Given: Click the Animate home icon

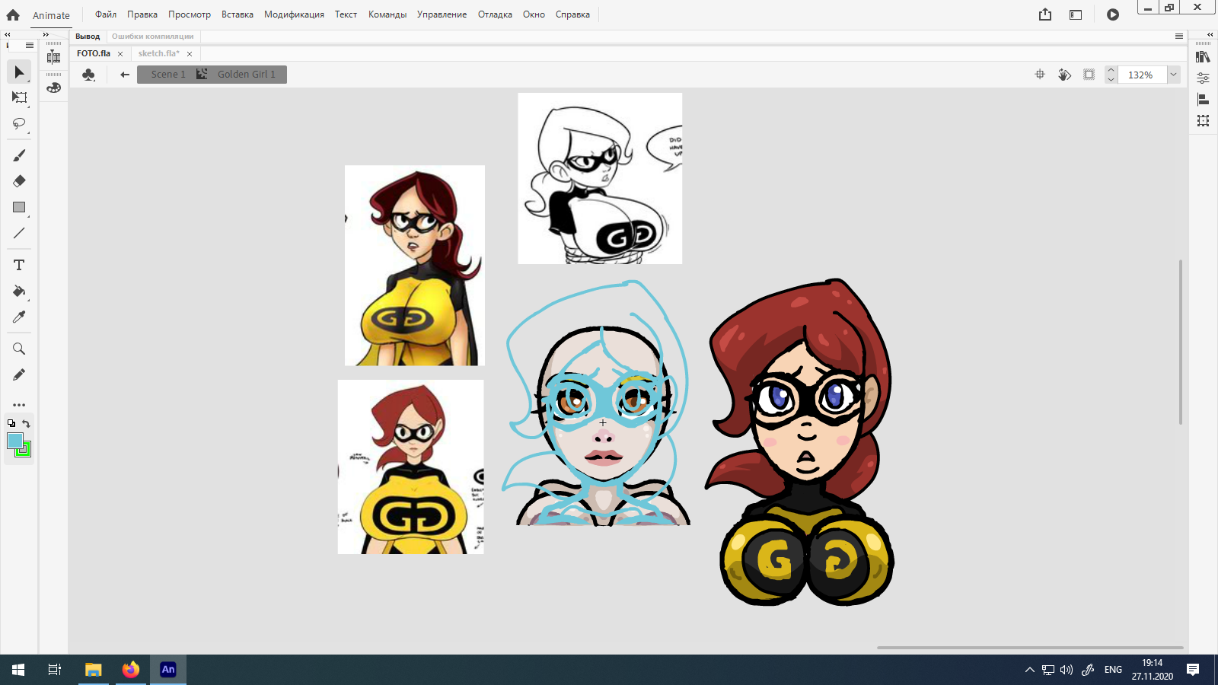Looking at the screenshot, I should pos(13,14).
